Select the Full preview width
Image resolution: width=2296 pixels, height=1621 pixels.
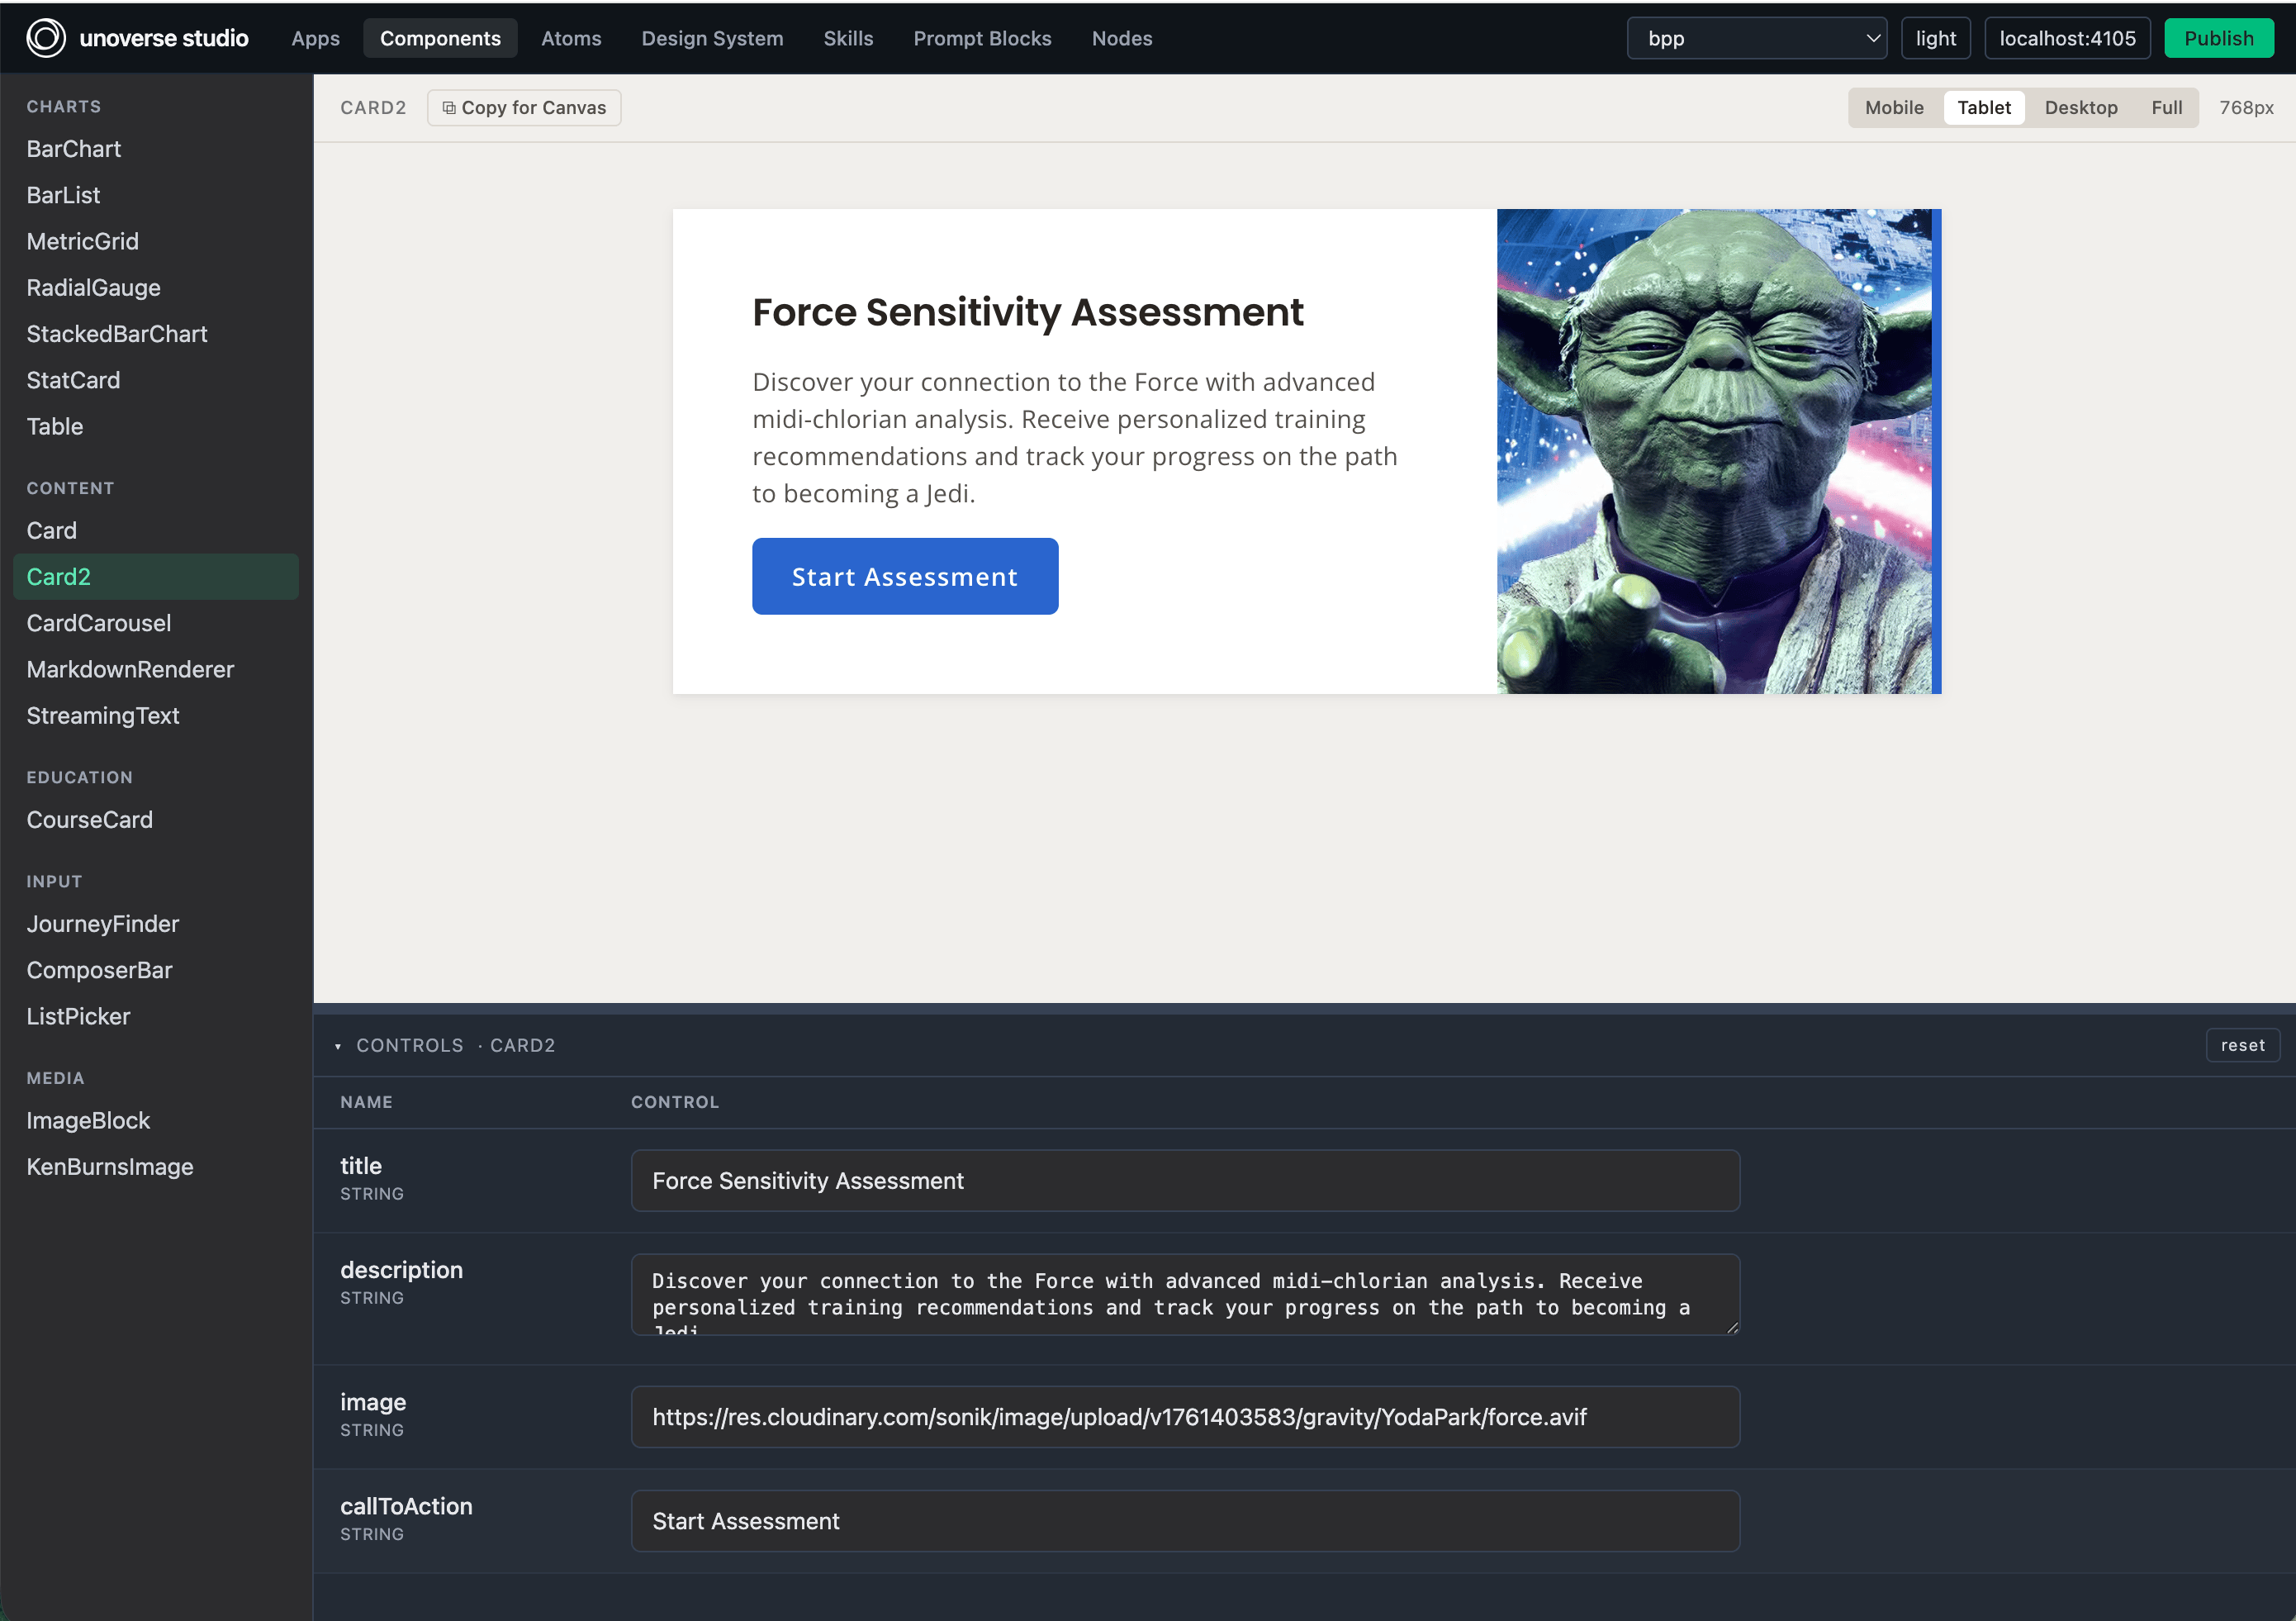coord(2167,108)
